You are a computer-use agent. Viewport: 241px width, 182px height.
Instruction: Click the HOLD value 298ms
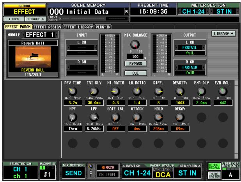pos(158,129)
